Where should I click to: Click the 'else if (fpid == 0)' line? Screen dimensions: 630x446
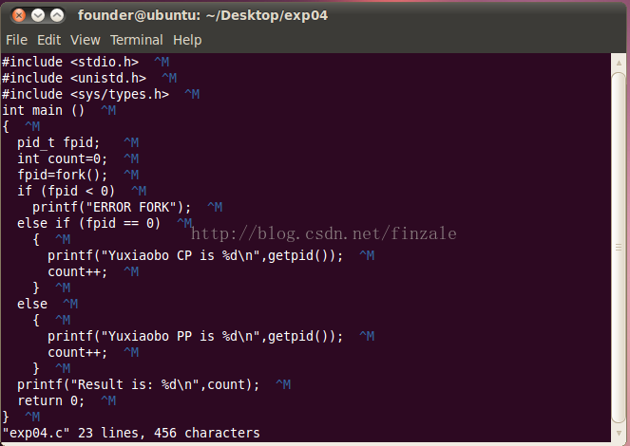88,223
